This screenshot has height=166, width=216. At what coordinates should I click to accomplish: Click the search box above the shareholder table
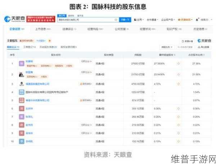(x=185, y=47)
